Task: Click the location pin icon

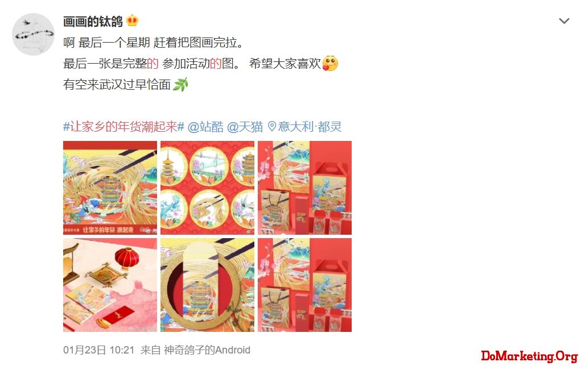Action: coord(272,127)
